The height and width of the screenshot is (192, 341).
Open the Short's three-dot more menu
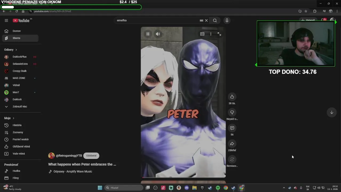pos(211,34)
